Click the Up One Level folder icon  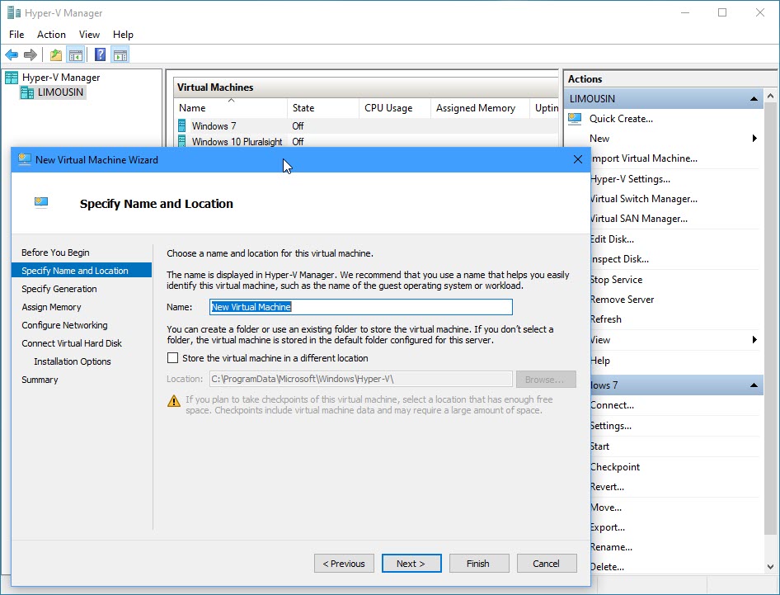pyautogui.click(x=55, y=55)
